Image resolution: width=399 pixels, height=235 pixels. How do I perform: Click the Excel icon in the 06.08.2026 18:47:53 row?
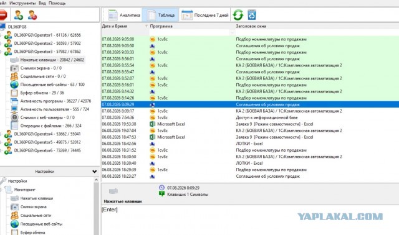[152, 137]
